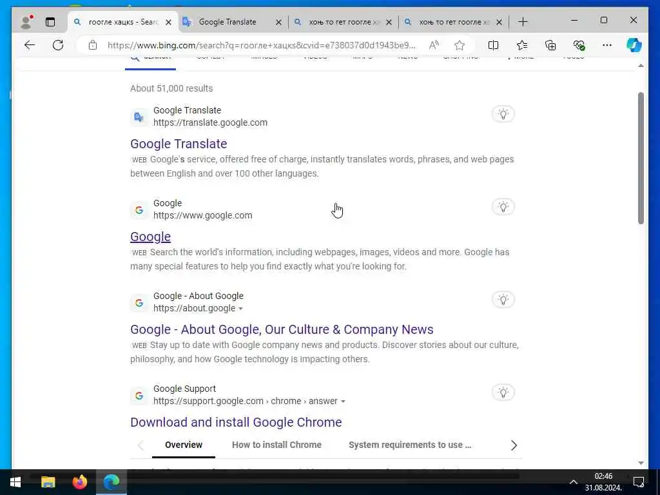Expand the support.google.com URL dropdown arrow
The height and width of the screenshot is (495, 660).
click(343, 402)
